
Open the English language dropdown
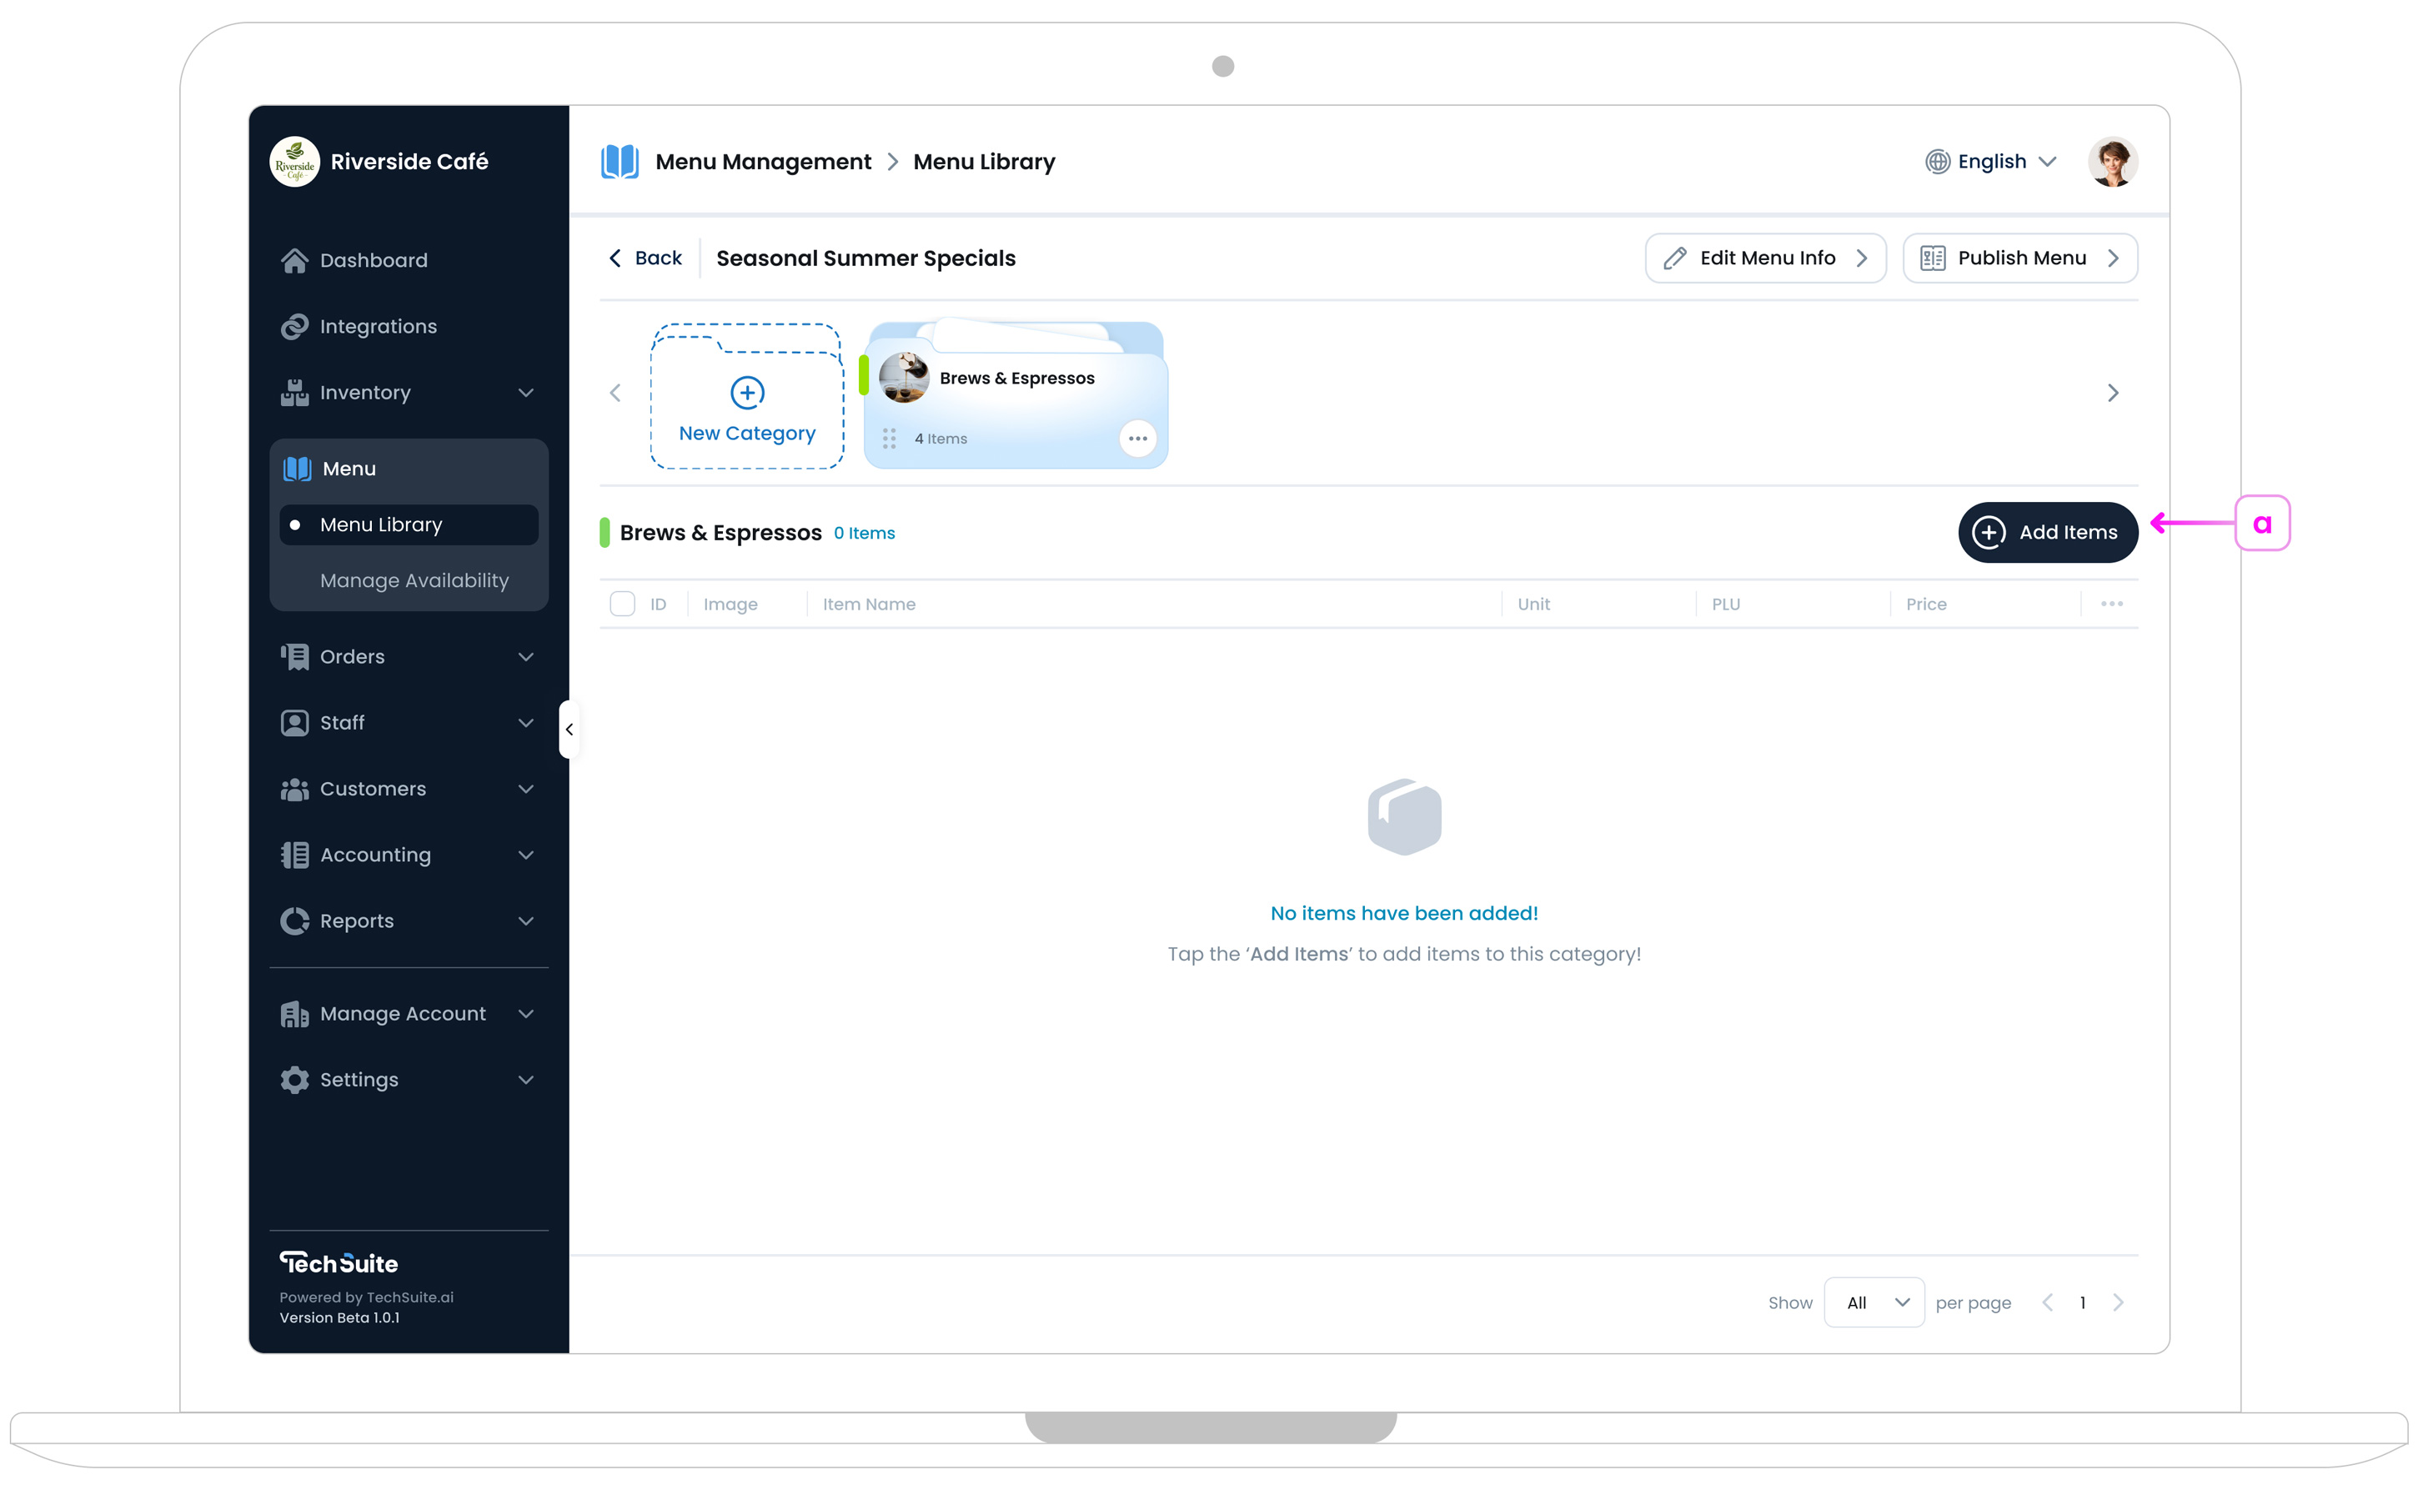coord(1990,162)
